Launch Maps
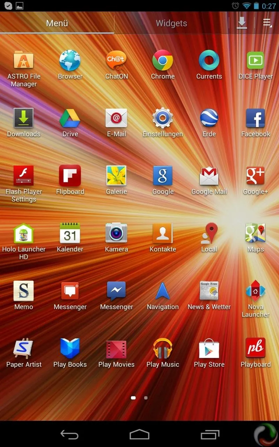Screen dimensions: 279x447 pyautogui.click(x=256, y=237)
